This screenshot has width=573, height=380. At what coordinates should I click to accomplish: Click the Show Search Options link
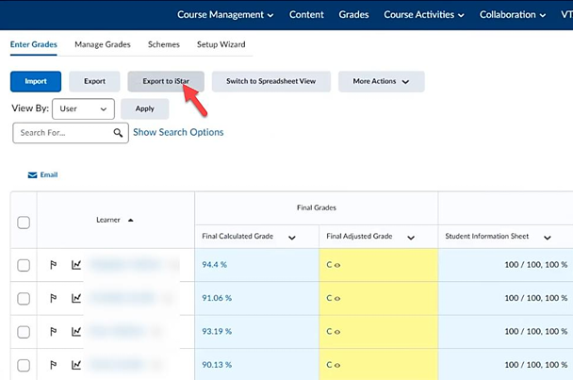pos(178,132)
